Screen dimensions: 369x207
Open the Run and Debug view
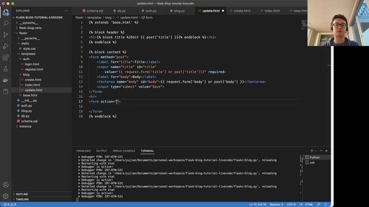[x=6, y=46]
